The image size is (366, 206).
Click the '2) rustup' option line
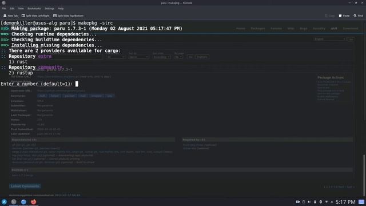(x=21, y=73)
